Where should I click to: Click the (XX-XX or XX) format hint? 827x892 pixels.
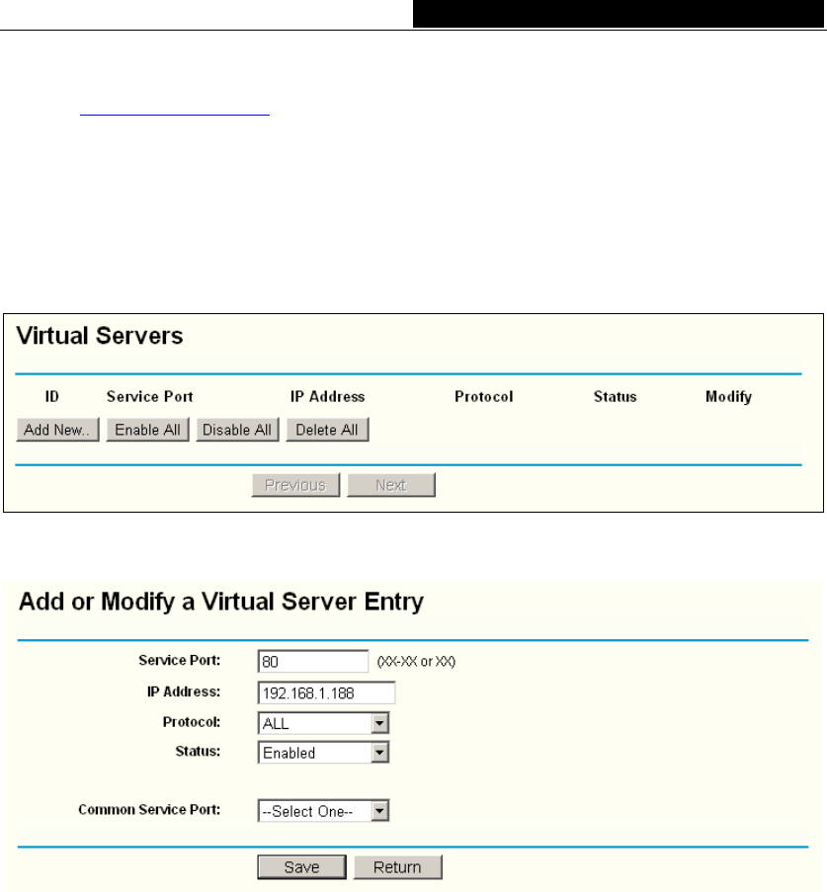click(x=416, y=662)
